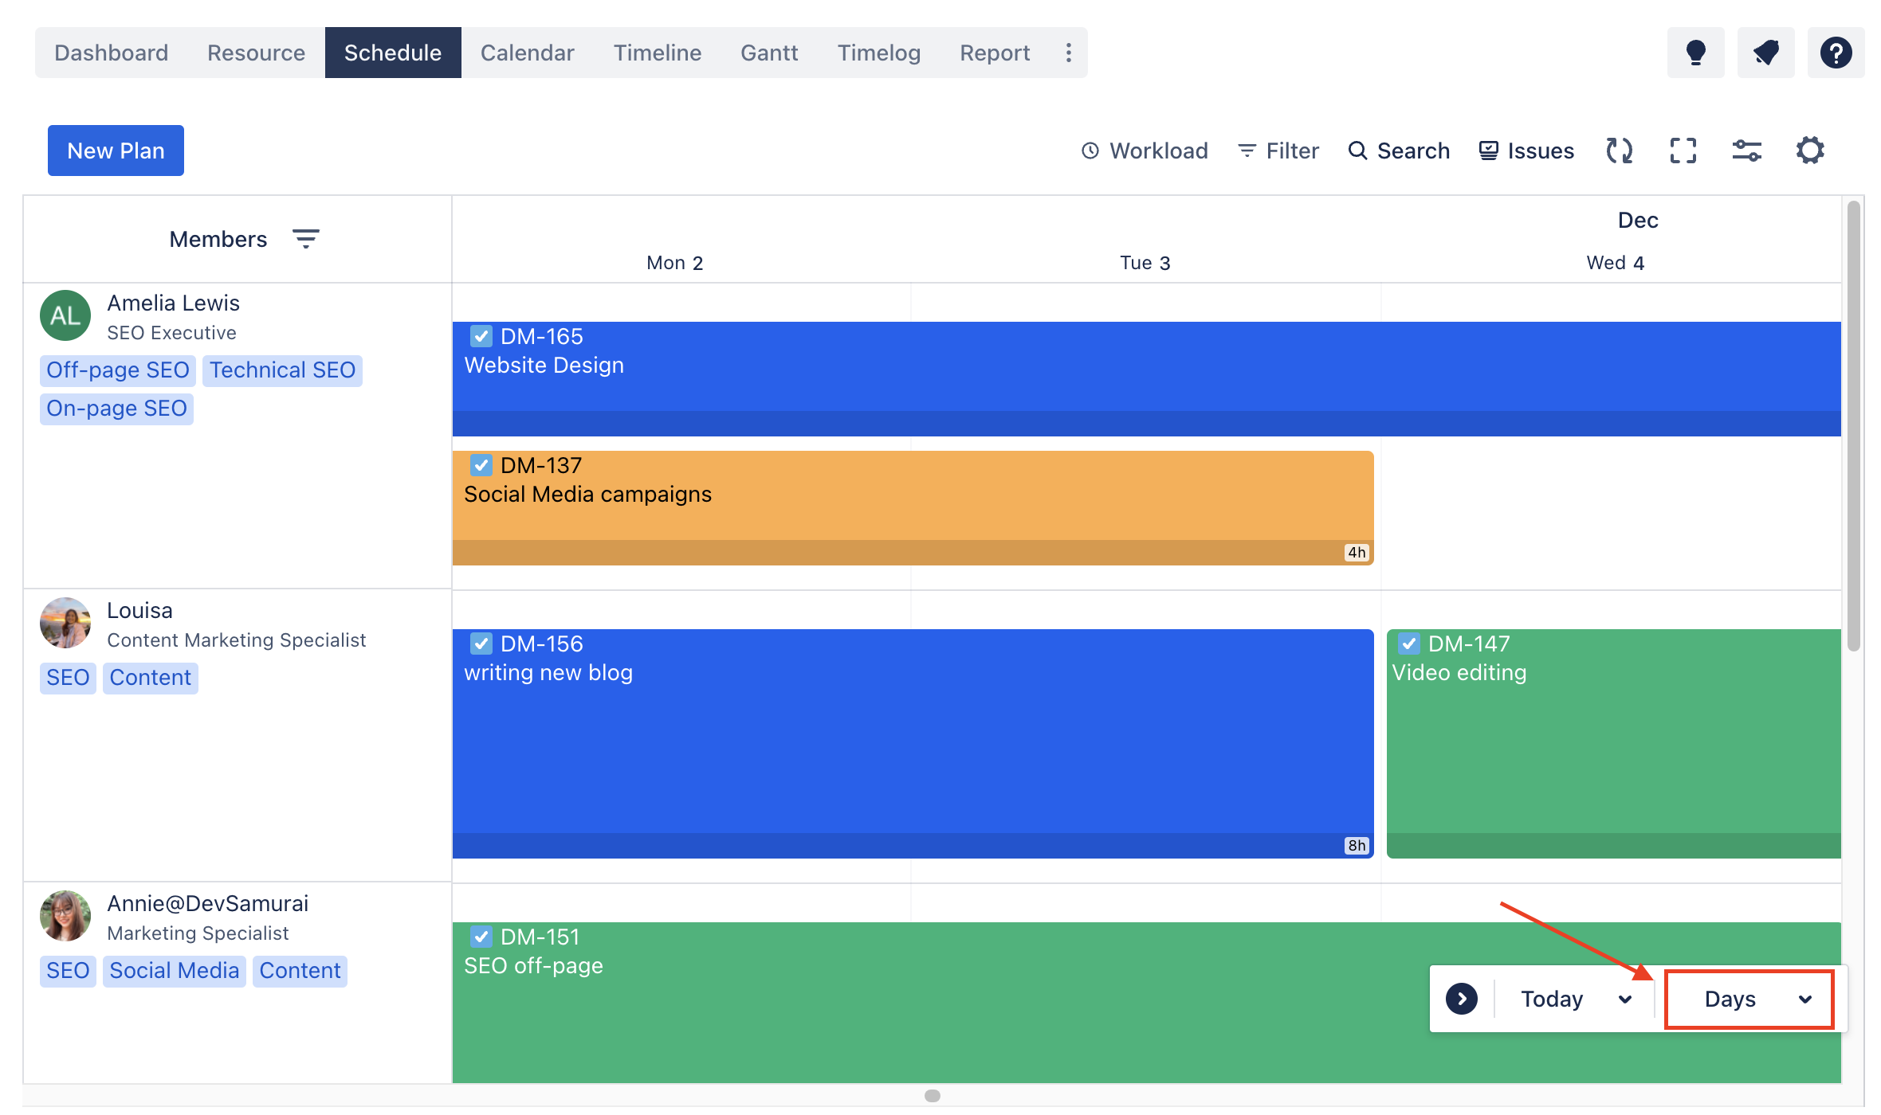Toggle the DM-147 Video editing checkbox

[1408, 644]
